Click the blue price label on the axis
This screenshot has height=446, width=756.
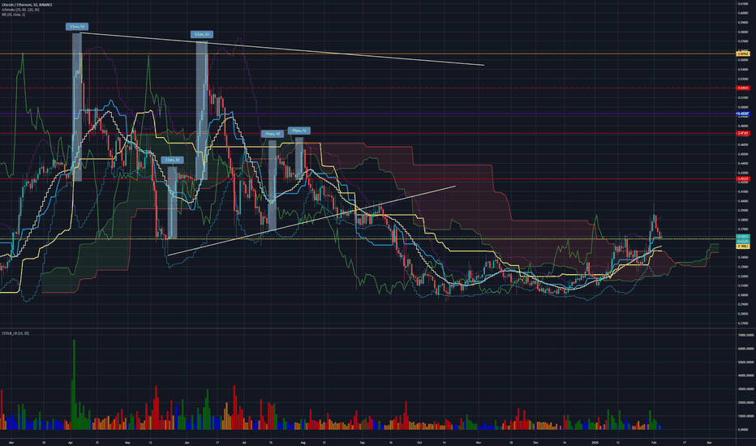[742, 114]
